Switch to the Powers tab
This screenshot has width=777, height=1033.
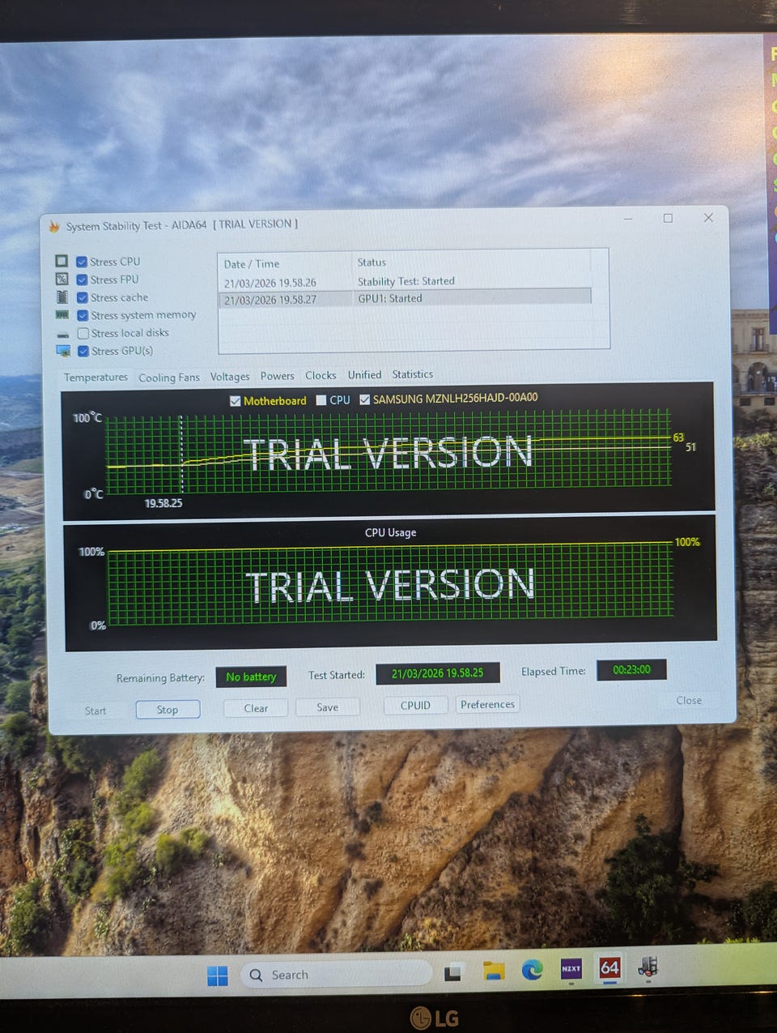277,376
